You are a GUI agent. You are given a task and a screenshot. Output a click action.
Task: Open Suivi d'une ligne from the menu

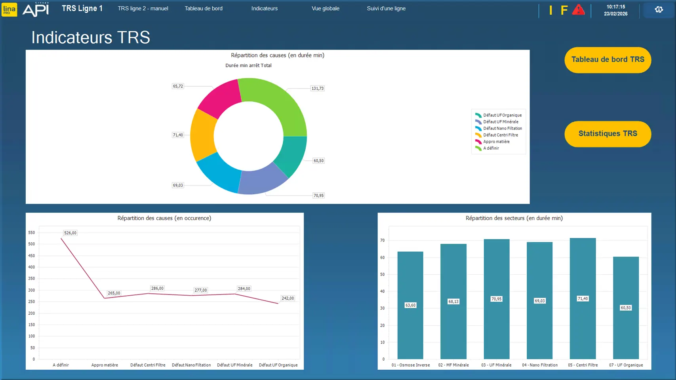pos(386,8)
